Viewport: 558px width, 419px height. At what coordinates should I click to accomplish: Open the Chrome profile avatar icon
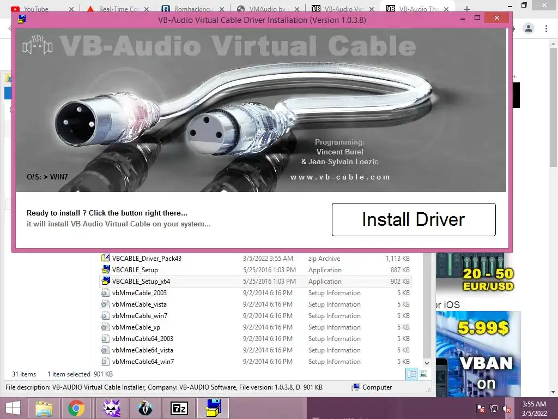point(529,28)
